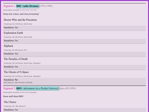The image size is (149, 112).
Task: Click 'previous in range' text under Segment 1
Action: tap(25, 10)
